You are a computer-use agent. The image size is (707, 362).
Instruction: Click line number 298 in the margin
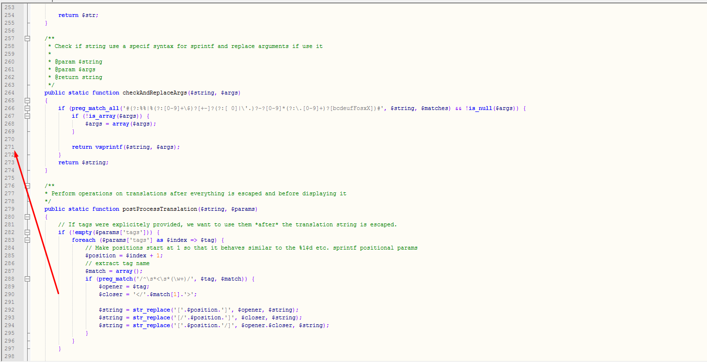pos(9,356)
